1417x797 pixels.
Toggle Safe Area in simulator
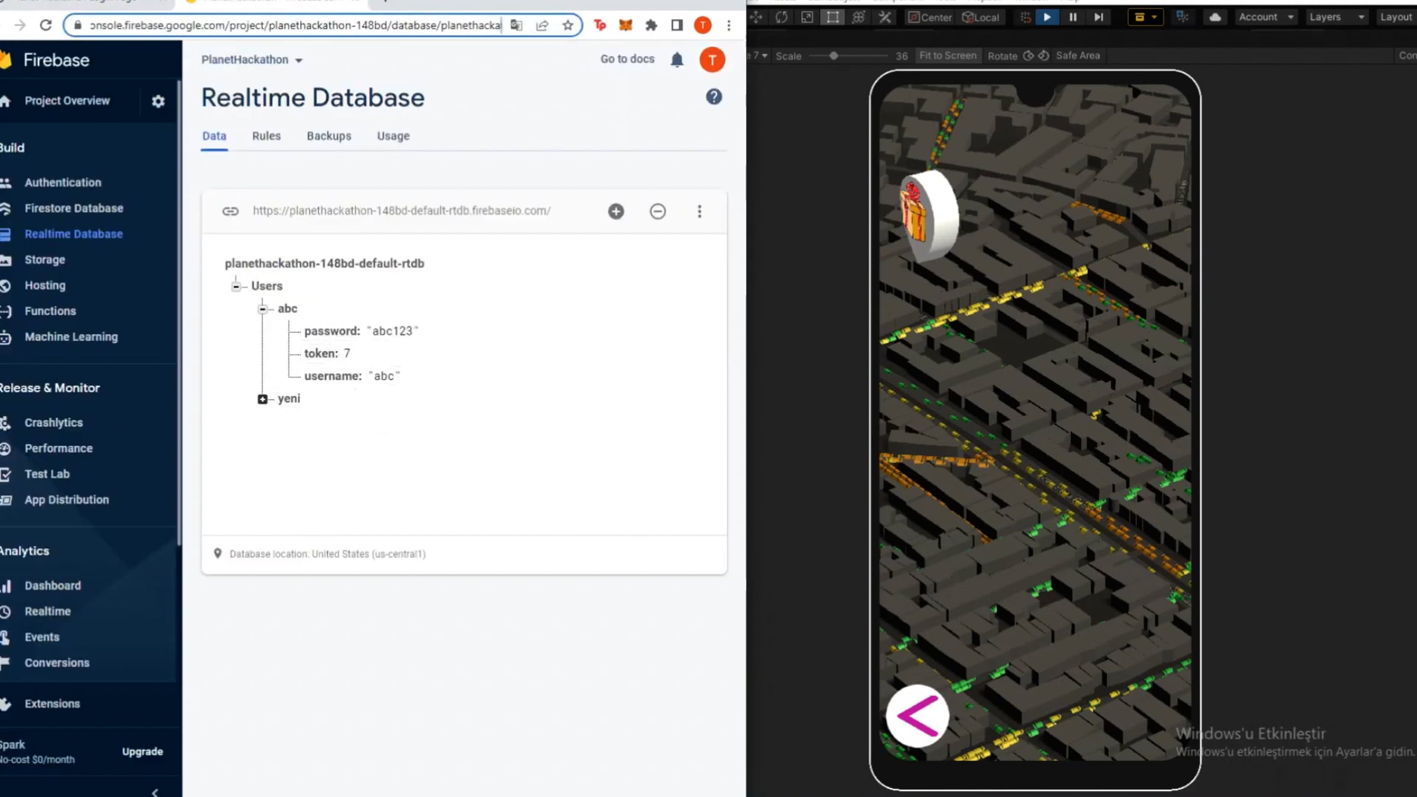[x=1078, y=55]
